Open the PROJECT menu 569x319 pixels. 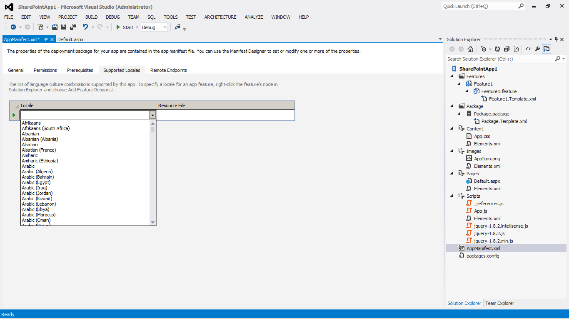pyautogui.click(x=68, y=17)
